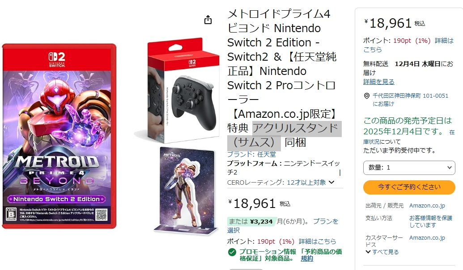Click 詳細はこちら beside points under price
Viewport: 463px width, 270px height.
[x=318, y=241]
